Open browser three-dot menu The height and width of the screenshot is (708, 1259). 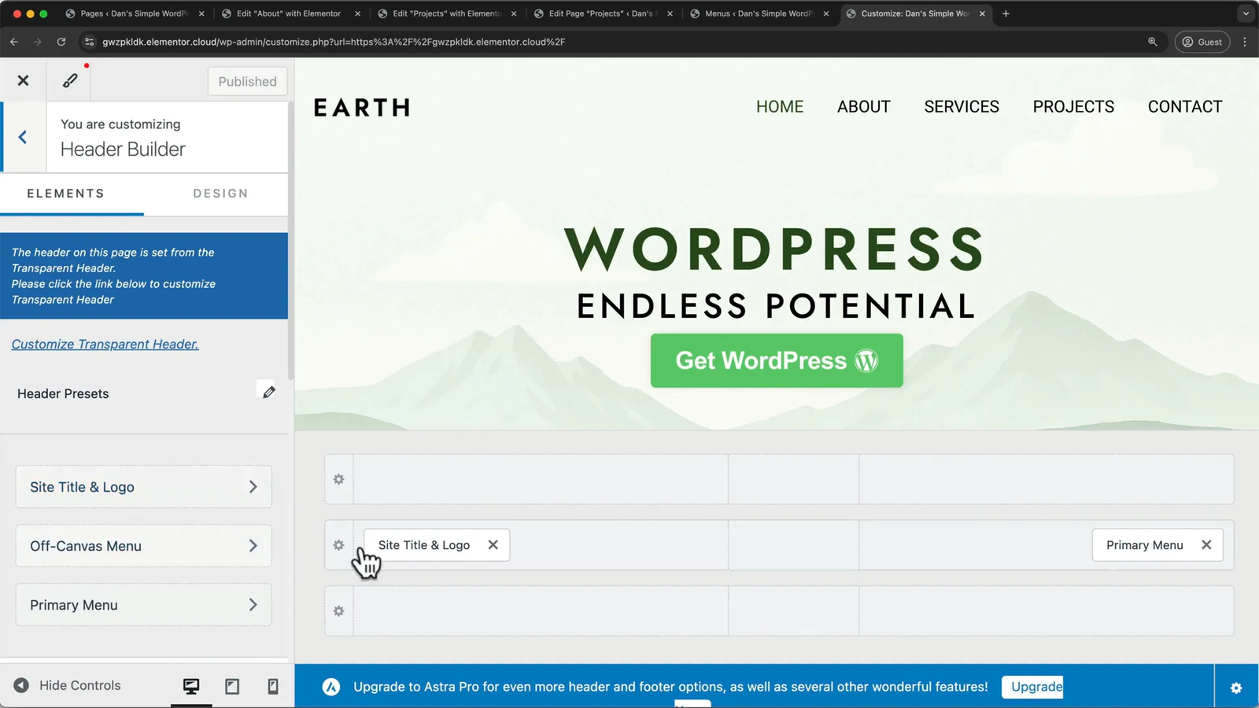pyautogui.click(x=1245, y=42)
